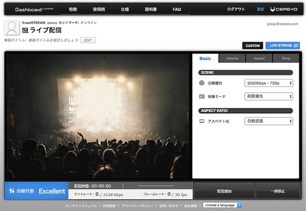Click the icon left of ライブ配信 title
Viewport: 306px width, 211px height.
[25, 31]
